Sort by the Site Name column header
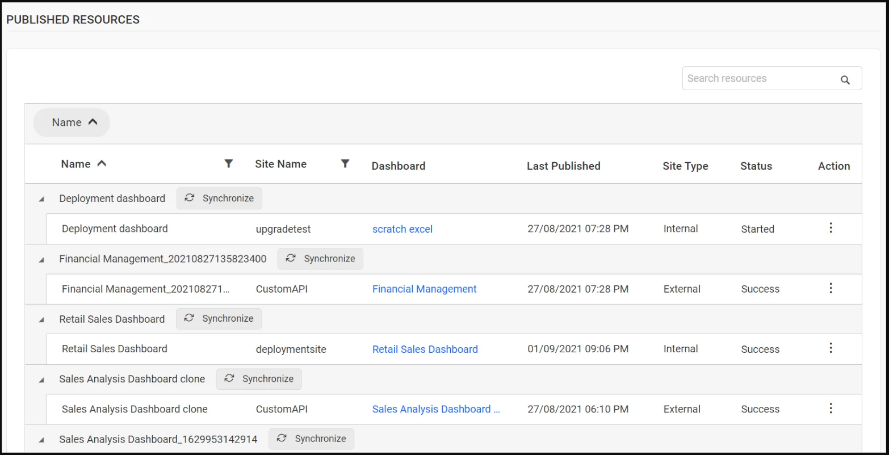 (280, 164)
